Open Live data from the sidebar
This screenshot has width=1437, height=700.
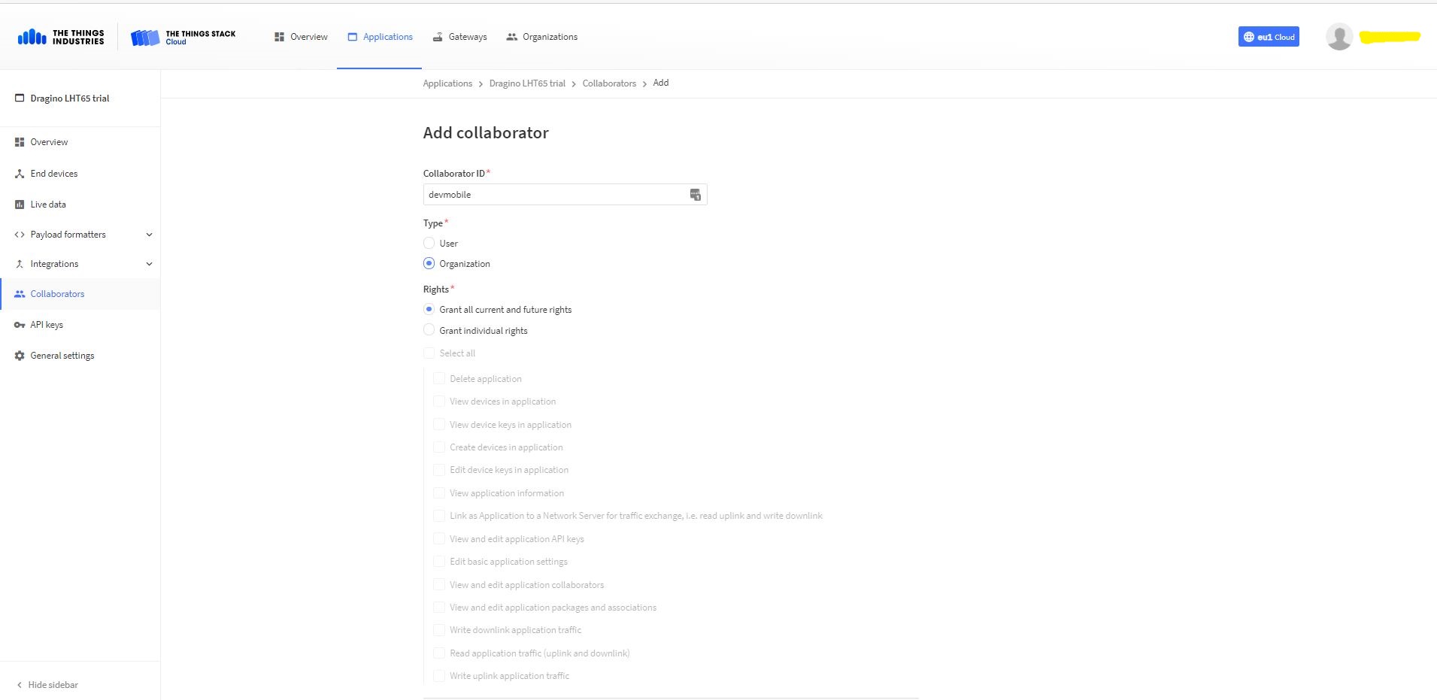47,205
